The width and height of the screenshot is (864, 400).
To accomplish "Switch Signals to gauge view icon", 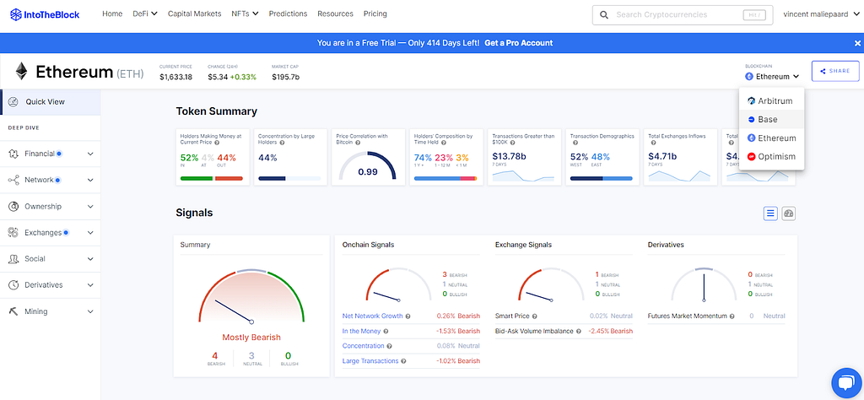I will 789,214.
